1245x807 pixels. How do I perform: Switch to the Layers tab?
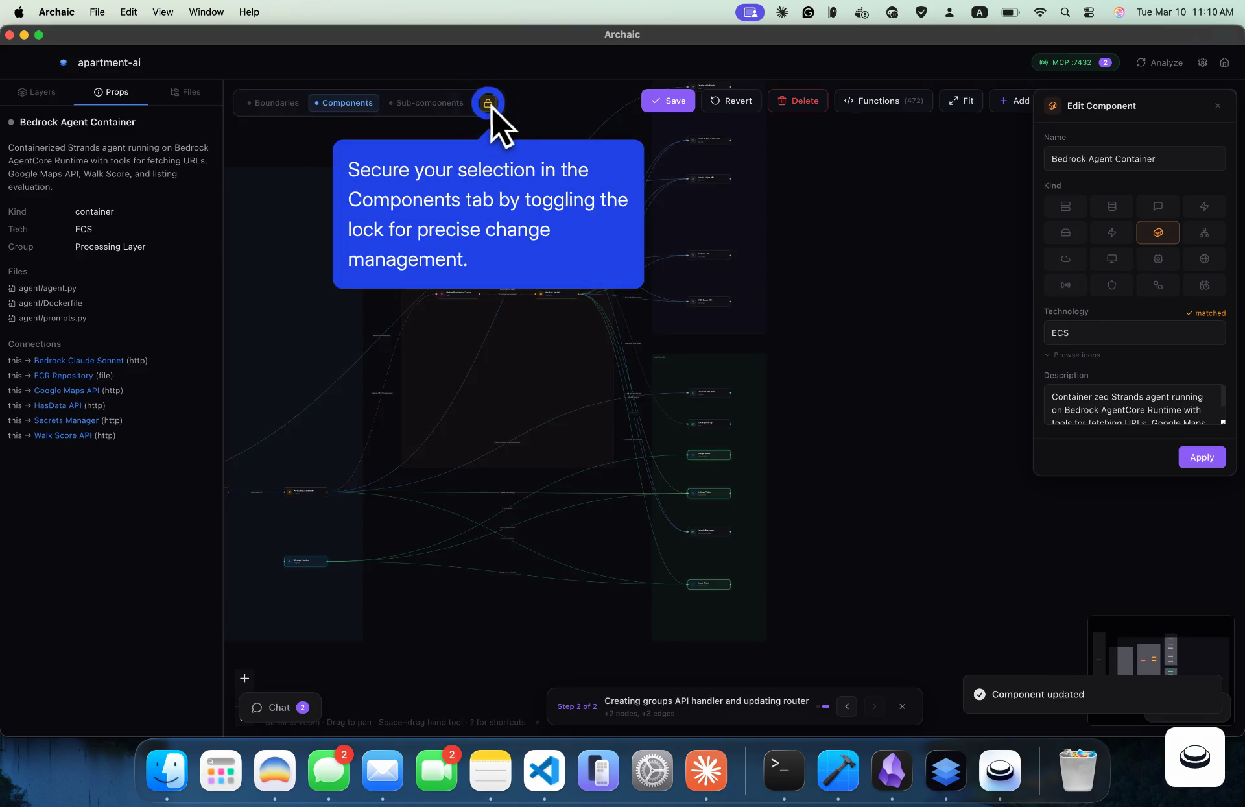coord(37,92)
